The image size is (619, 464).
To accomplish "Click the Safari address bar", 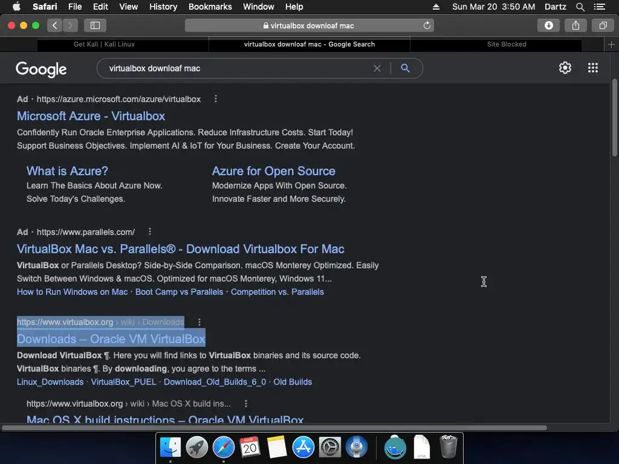I will pos(309,25).
